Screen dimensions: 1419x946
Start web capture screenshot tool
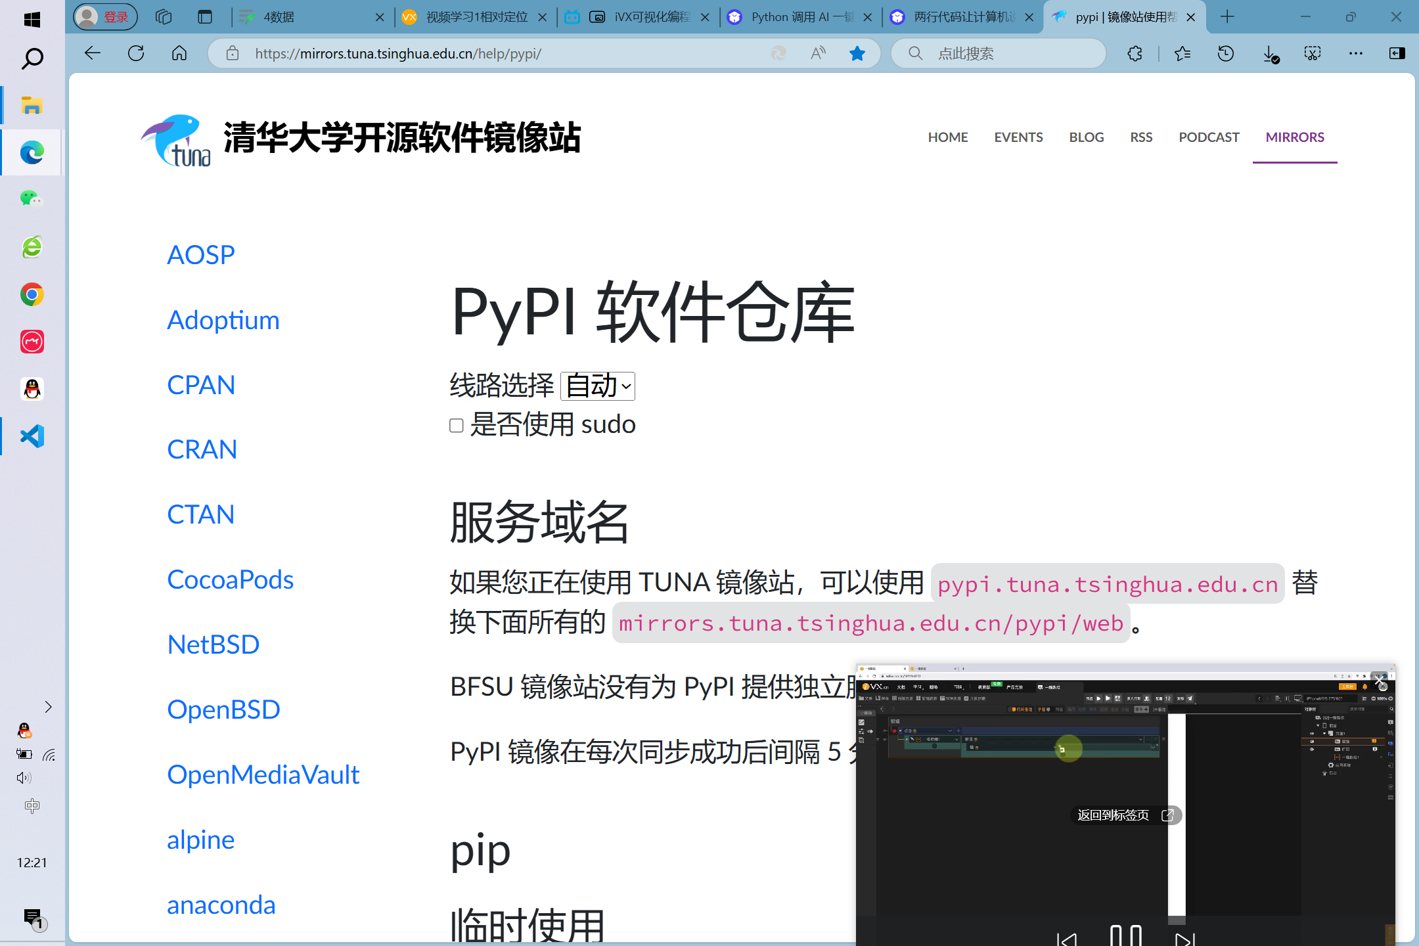(x=1313, y=53)
